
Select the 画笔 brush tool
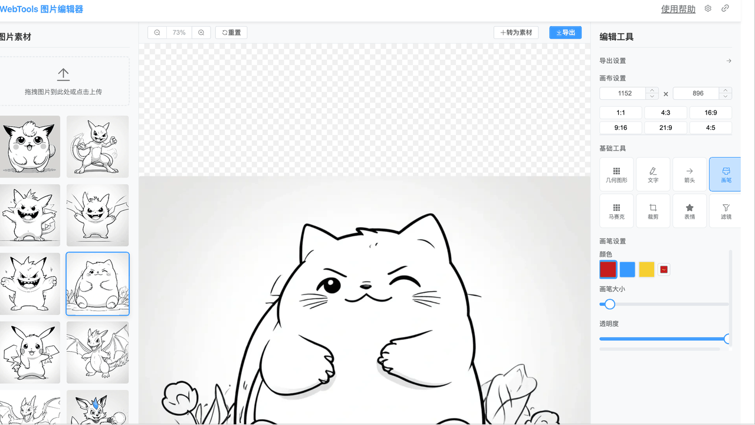click(x=725, y=174)
